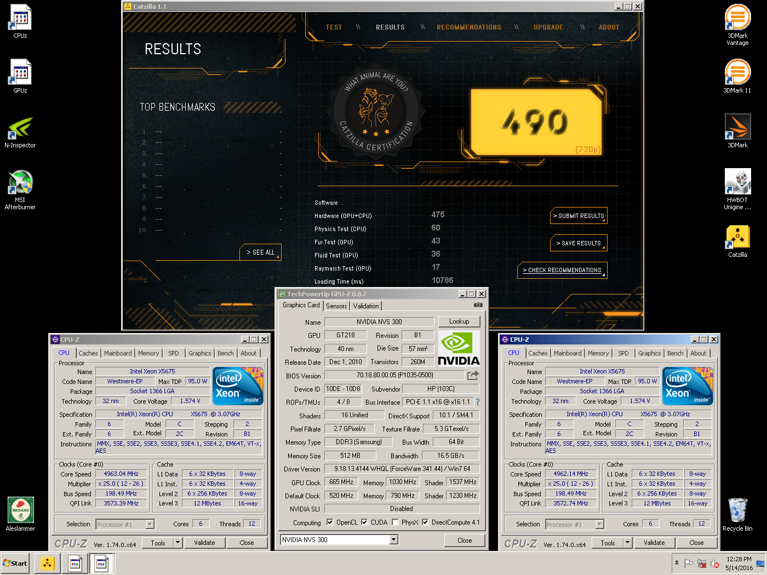The width and height of the screenshot is (767, 575).
Task: Open the RECOMMENDATIONS tab in Catzilla
Action: (469, 27)
